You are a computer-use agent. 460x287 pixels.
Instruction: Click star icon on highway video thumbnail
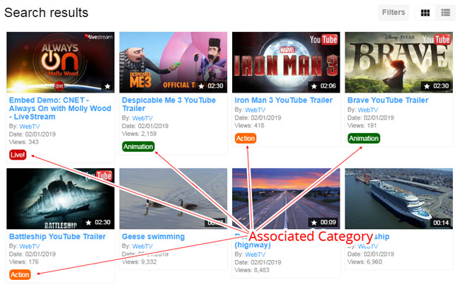point(314,223)
